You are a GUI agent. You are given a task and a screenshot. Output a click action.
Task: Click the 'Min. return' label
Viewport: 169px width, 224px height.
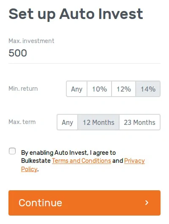pyautogui.click(x=23, y=89)
